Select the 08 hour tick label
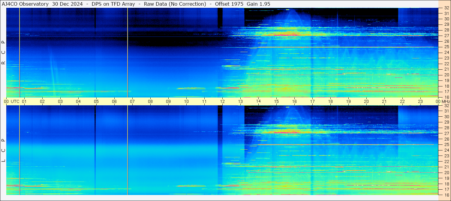The width and height of the screenshot is (451, 201). click(150, 101)
